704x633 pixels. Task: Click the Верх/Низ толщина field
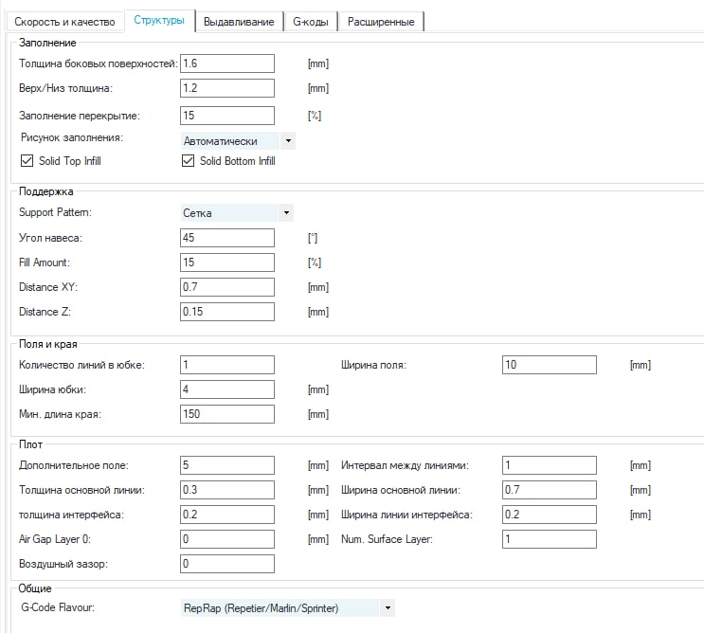tap(227, 88)
